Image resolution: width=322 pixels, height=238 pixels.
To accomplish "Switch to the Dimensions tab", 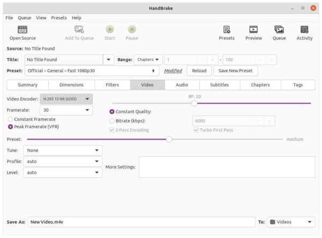I will [71, 85].
